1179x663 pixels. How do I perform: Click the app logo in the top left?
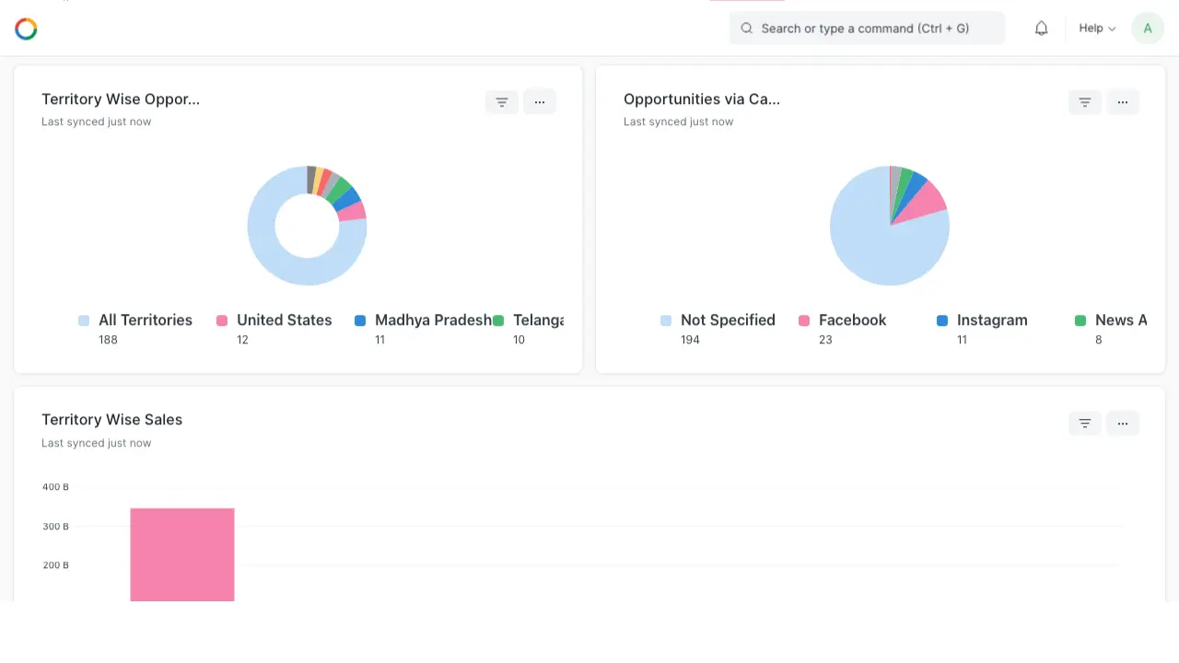click(x=26, y=29)
